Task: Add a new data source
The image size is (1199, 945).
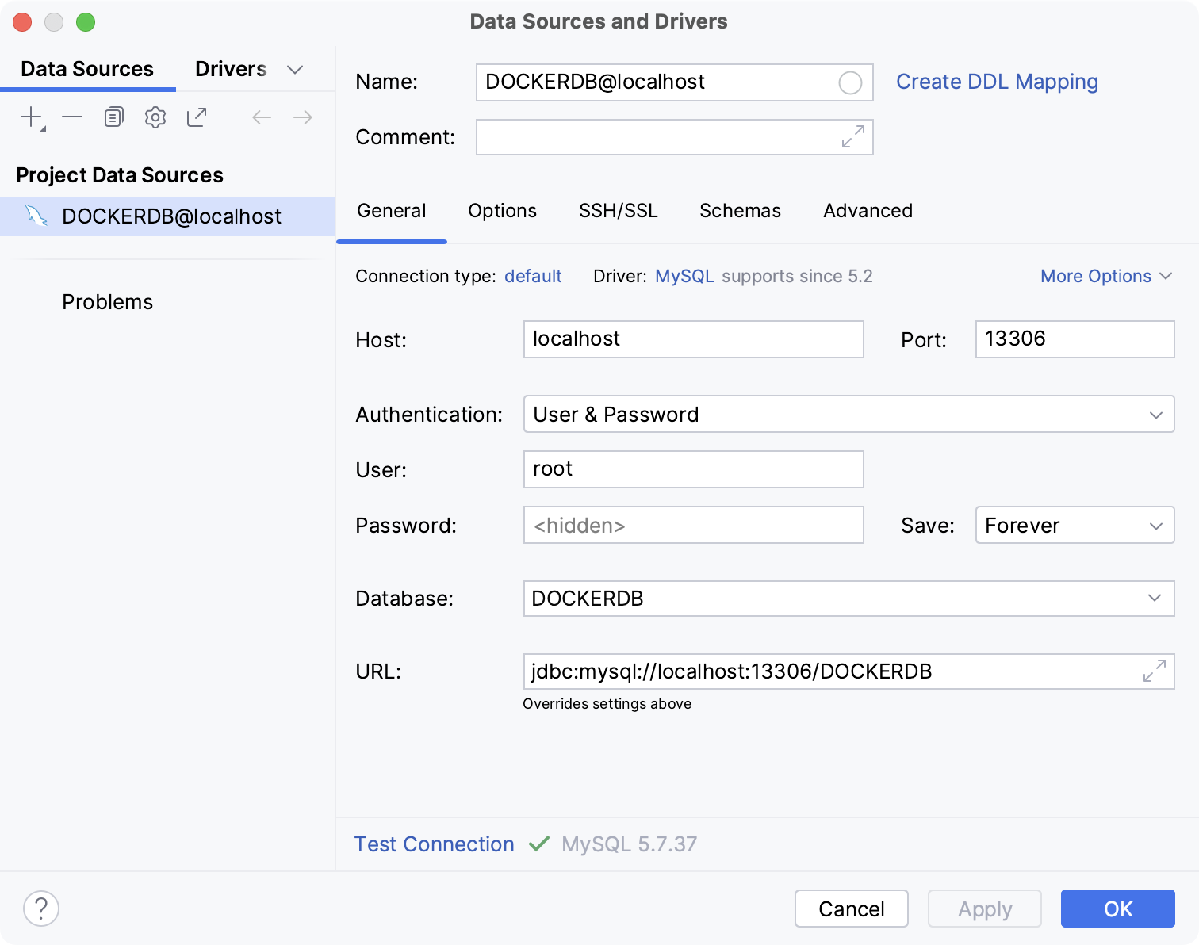Action: (x=29, y=117)
